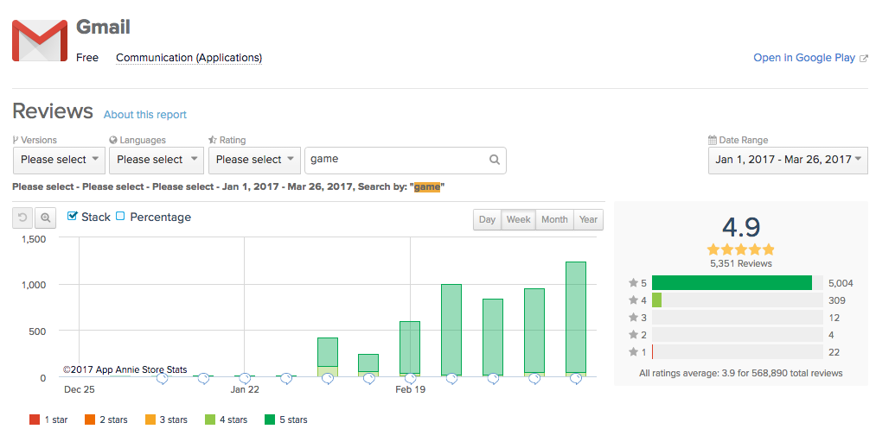Click the 309 four-star count
The width and height of the screenshot is (876, 429).
(x=837, y=300)
